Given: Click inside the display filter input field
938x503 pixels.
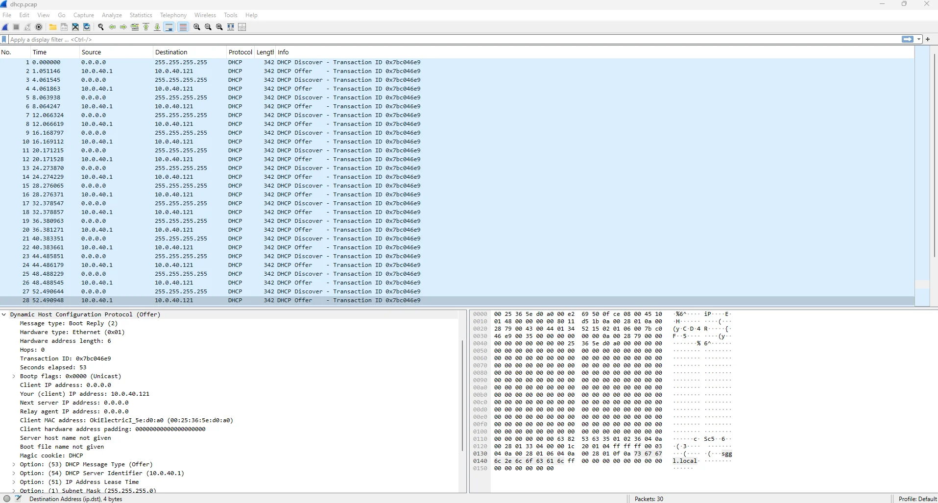Looking at the screenshot, I should (455, 39).
